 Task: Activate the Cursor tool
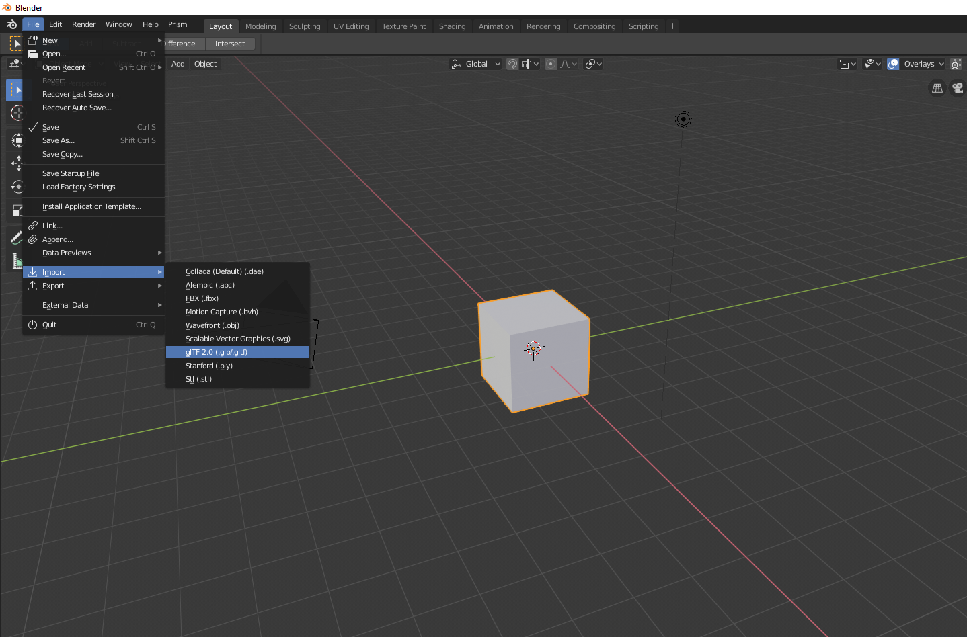pos(17,113)
